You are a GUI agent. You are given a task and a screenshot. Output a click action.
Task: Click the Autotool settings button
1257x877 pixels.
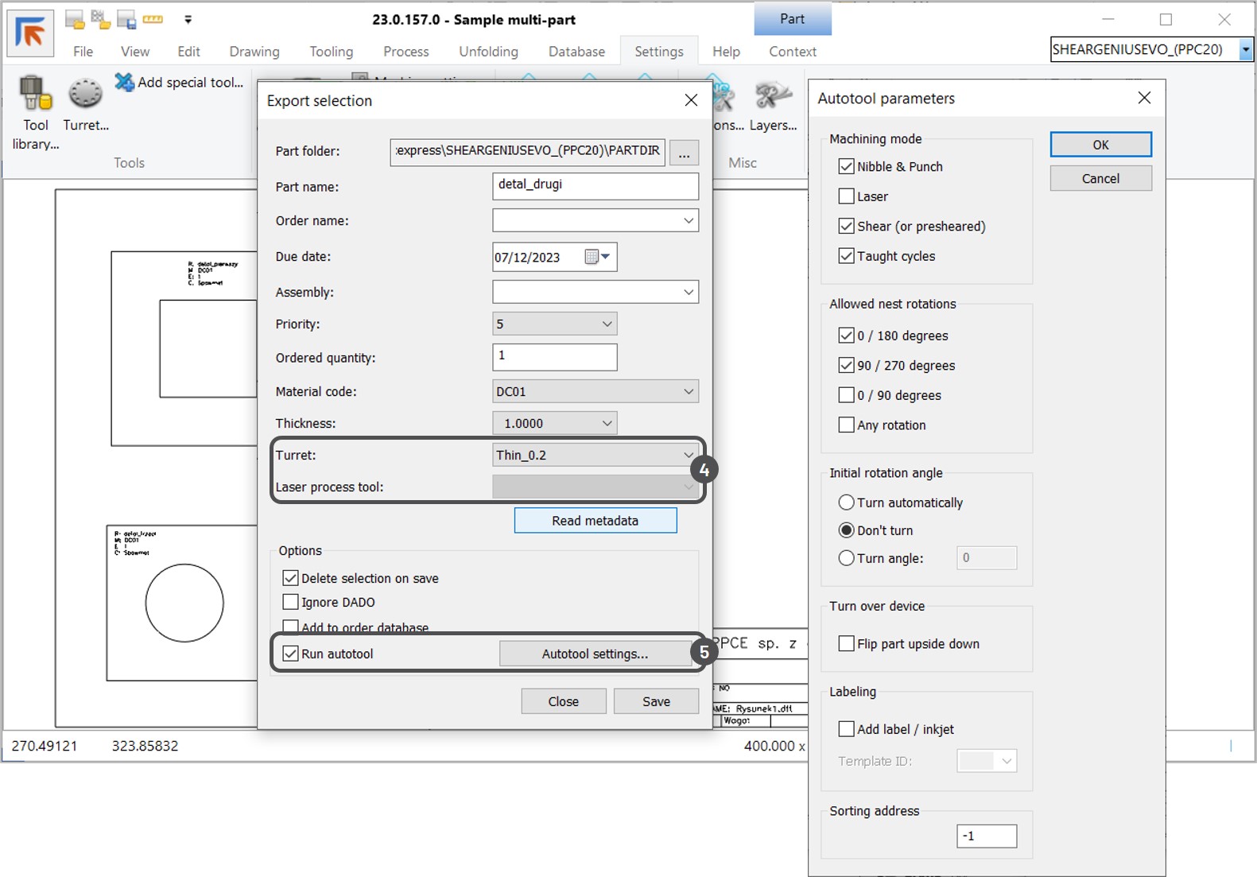click(x=595, y=654)
